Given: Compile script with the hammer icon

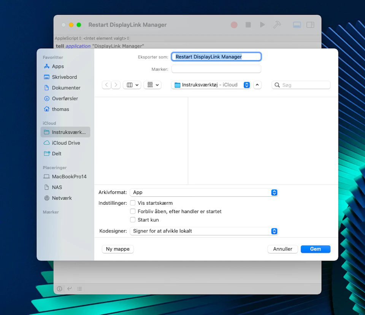Looking at the screenshot, I should (x=277, y=25).
